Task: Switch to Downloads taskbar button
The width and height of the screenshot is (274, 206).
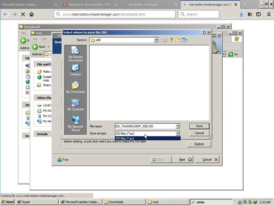Action: (124, 202)
